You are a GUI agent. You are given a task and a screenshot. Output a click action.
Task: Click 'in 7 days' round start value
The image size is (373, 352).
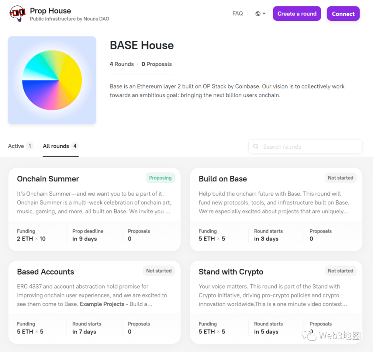click(x=84, y=332)
